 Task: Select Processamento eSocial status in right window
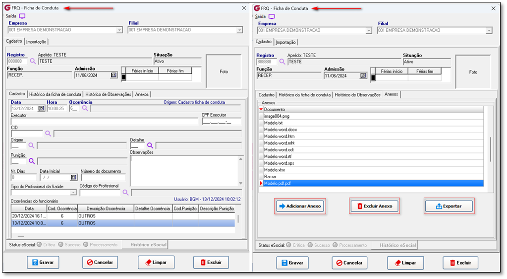(335, 245)
